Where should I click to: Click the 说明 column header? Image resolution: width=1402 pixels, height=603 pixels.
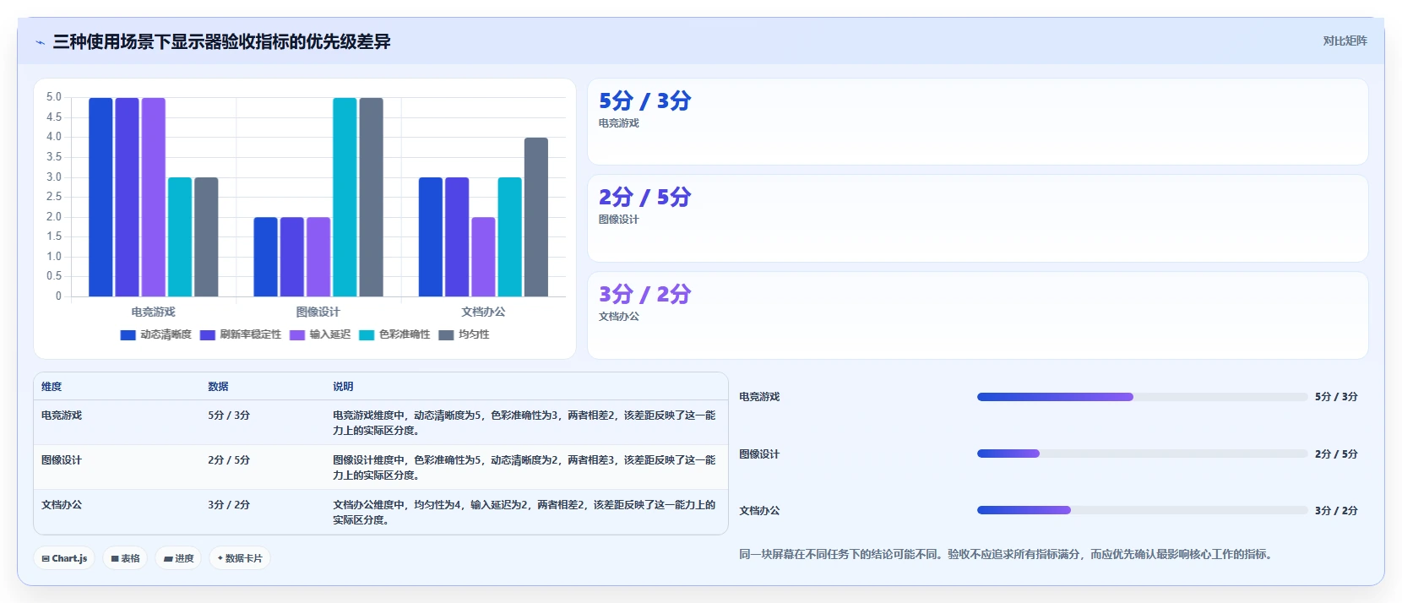click(x=343, y=387)
